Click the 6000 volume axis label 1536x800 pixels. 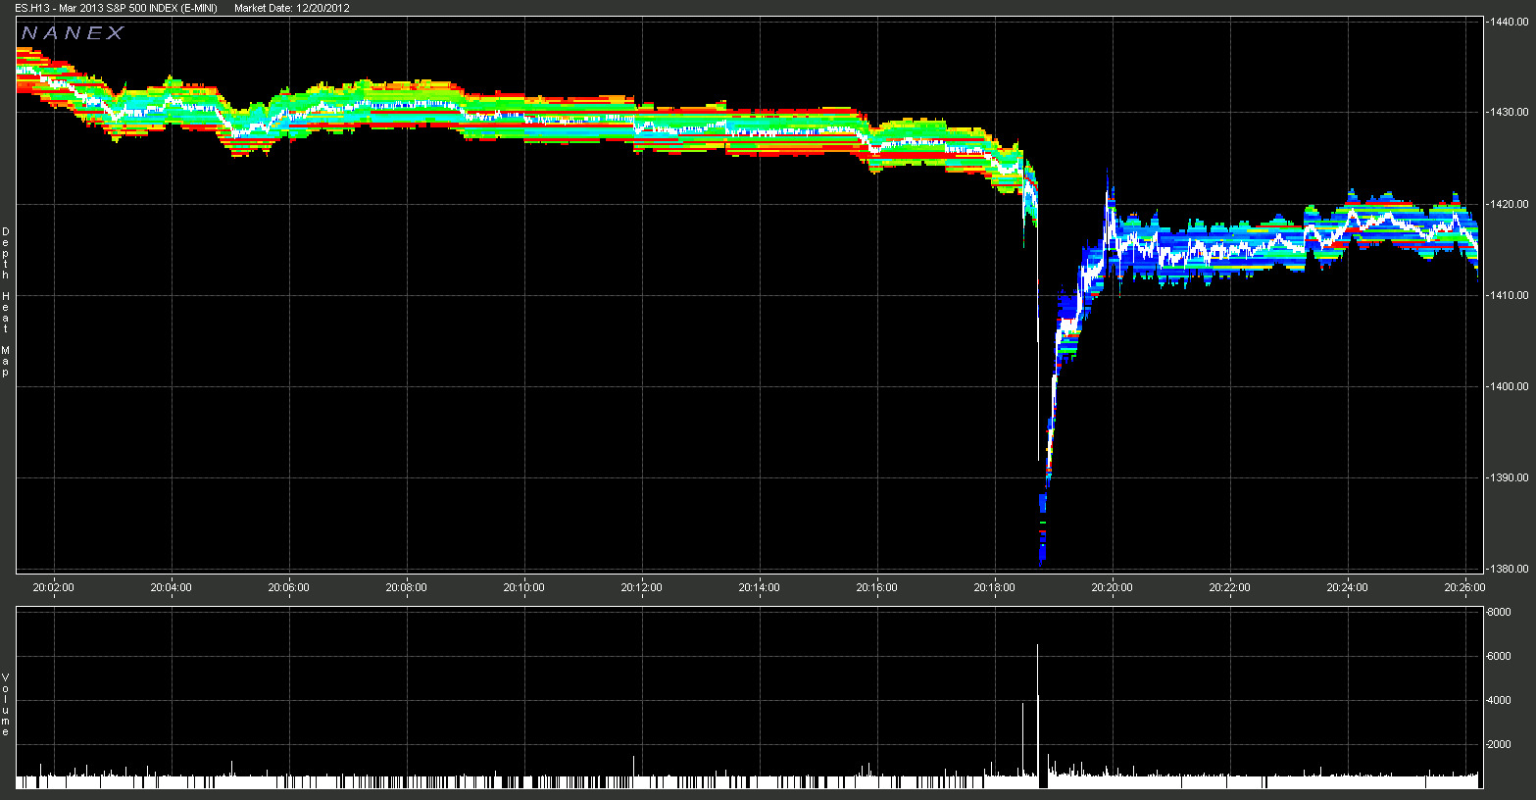pyautogui.click(x=1500, y=656)
